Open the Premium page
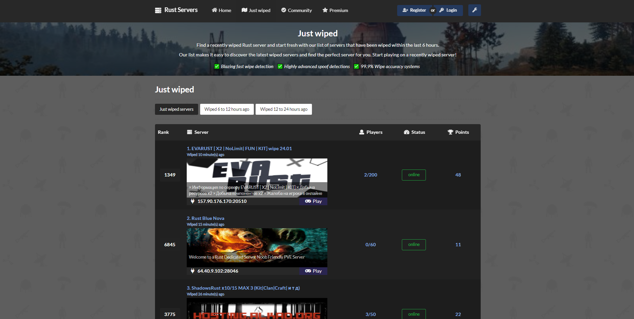The image size is (634, 319). coord(335,10)
